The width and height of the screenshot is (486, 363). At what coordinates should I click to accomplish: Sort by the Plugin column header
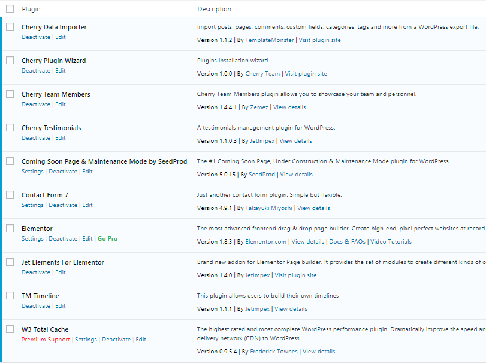click(x=31, y=9)
